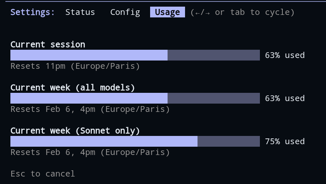Select the Current week (Sonnet only) heading
This screenshot has width=326, height=184.
tap(75, 131)
